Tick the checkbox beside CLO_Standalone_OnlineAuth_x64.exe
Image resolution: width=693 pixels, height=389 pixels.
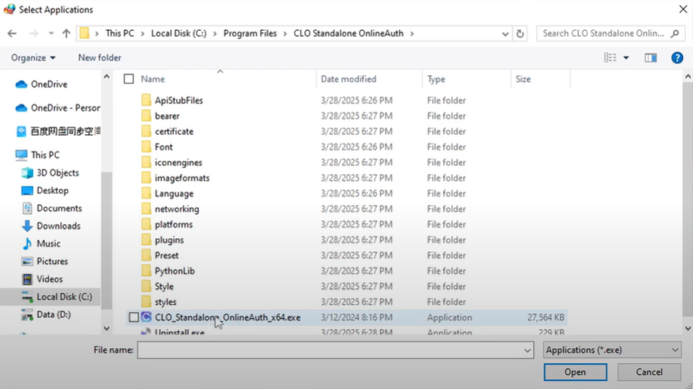coord(133,317)
